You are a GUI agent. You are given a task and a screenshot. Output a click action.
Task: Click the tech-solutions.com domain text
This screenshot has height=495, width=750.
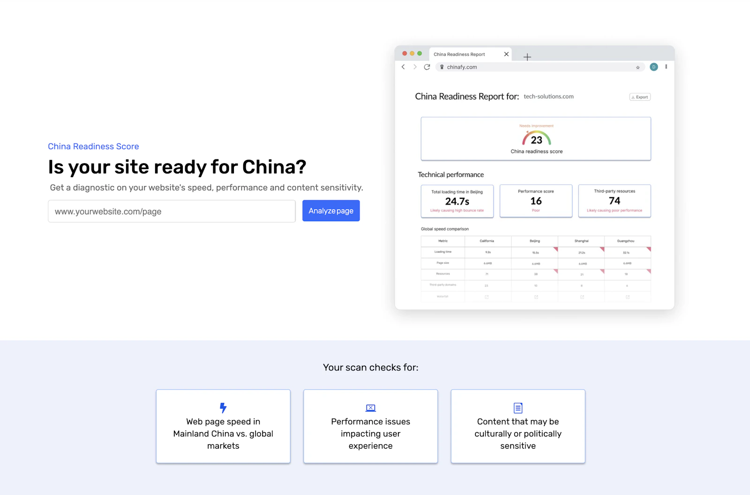548,97
